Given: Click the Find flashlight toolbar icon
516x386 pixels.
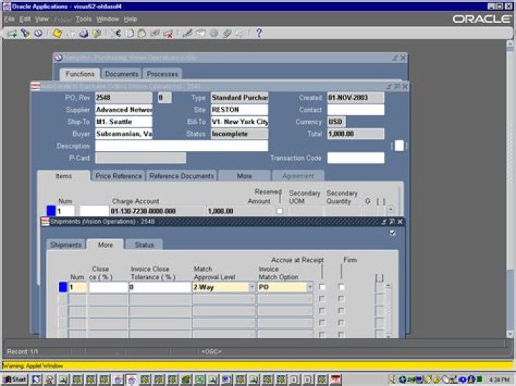Looking at the screenshot, I should tap(25, 33).
